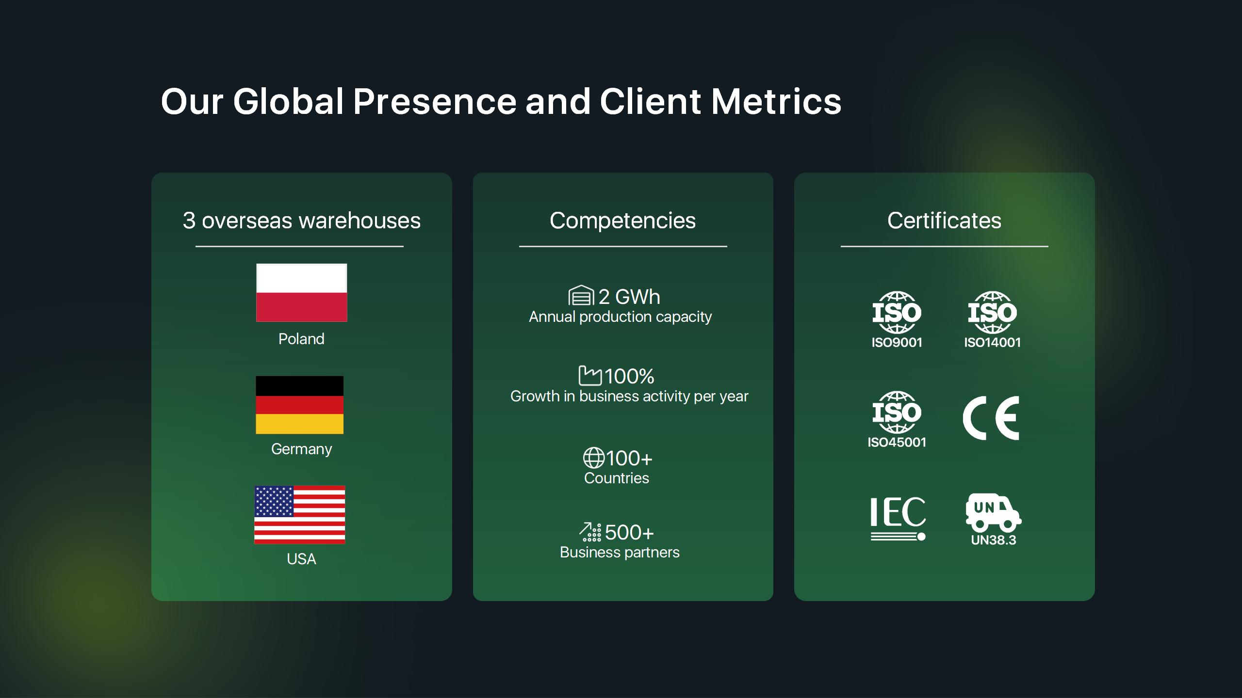Click the 100% value
1242x698 pixels.
pyautogui.click(x=629, y=376)
